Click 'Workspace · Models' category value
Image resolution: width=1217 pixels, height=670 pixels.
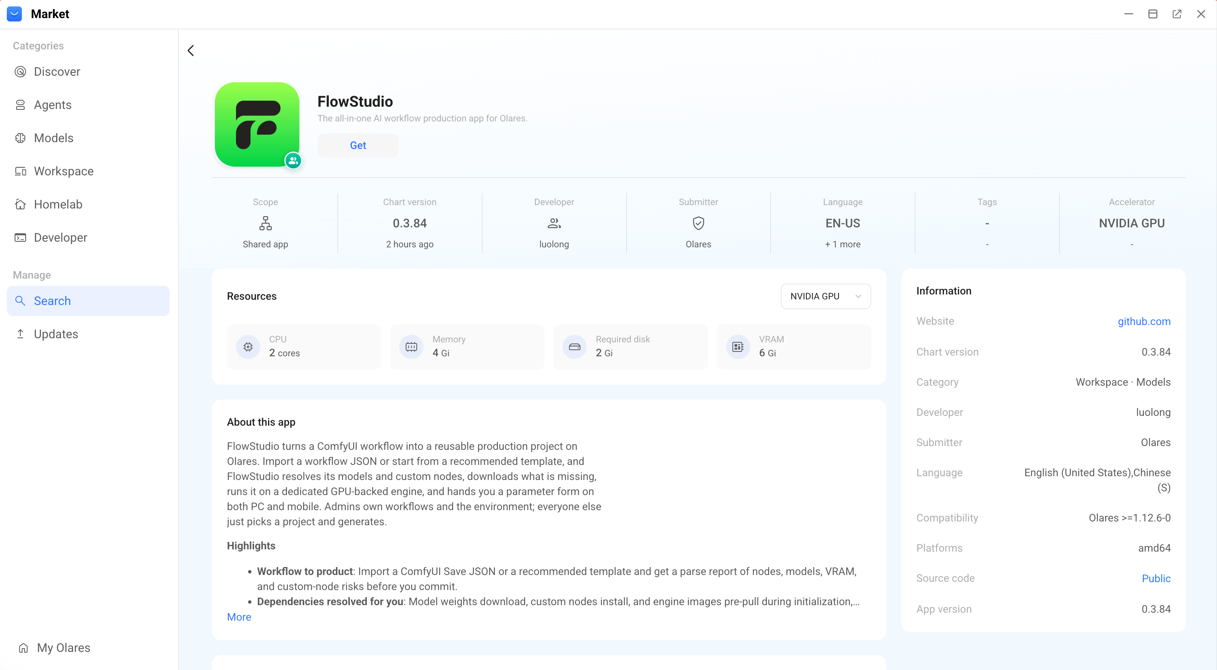(x=1123, y=382)
